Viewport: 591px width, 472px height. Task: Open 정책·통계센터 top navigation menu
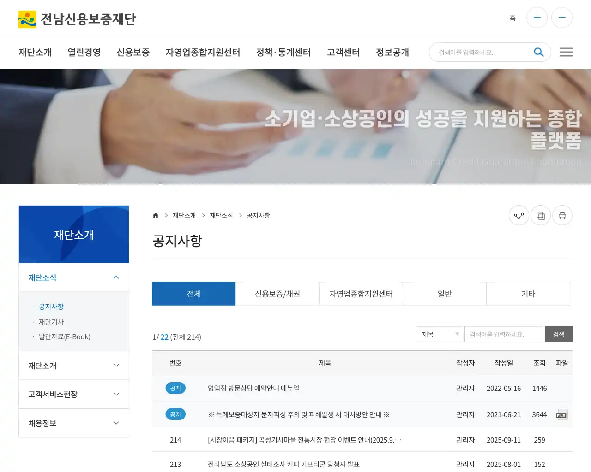[x=283, y=52]
